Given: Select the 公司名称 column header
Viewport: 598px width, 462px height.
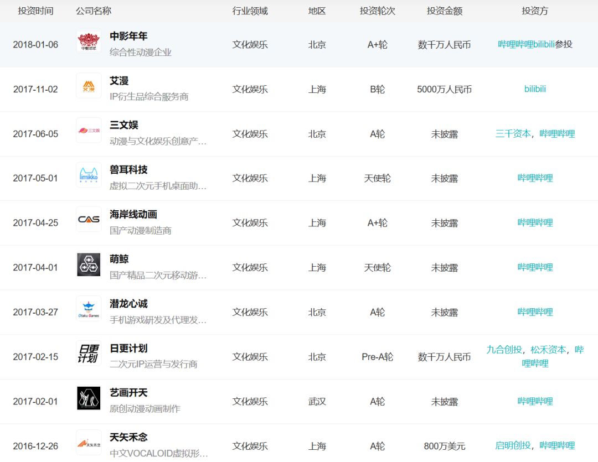Looking at the screenshot, I should 94,11.
